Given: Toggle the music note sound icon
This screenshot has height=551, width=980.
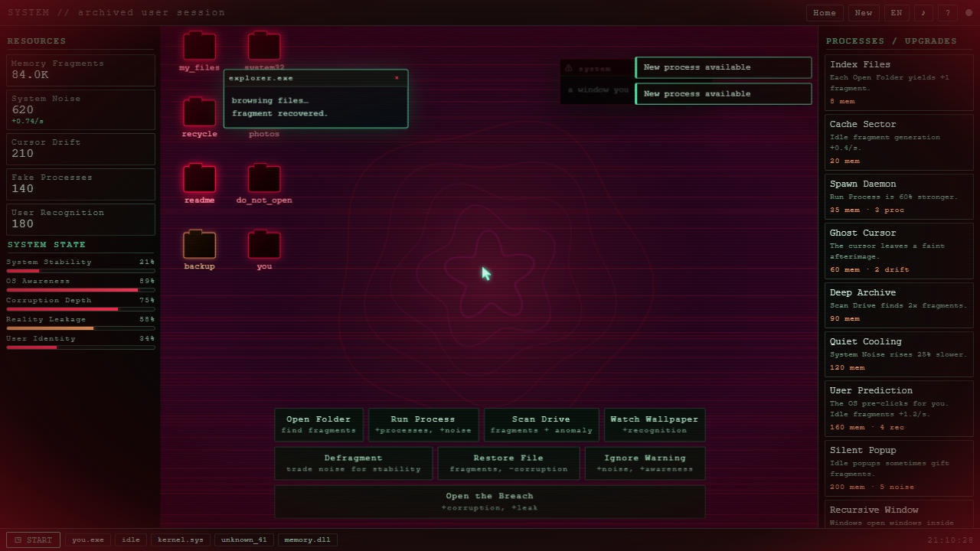Looking at the screenshot, I should pyautogui.click(x=923, y=13).
